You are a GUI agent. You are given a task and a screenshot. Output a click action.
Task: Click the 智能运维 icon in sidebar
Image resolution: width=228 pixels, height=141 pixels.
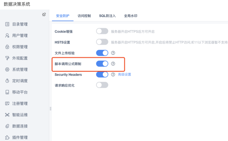[7, 115]
